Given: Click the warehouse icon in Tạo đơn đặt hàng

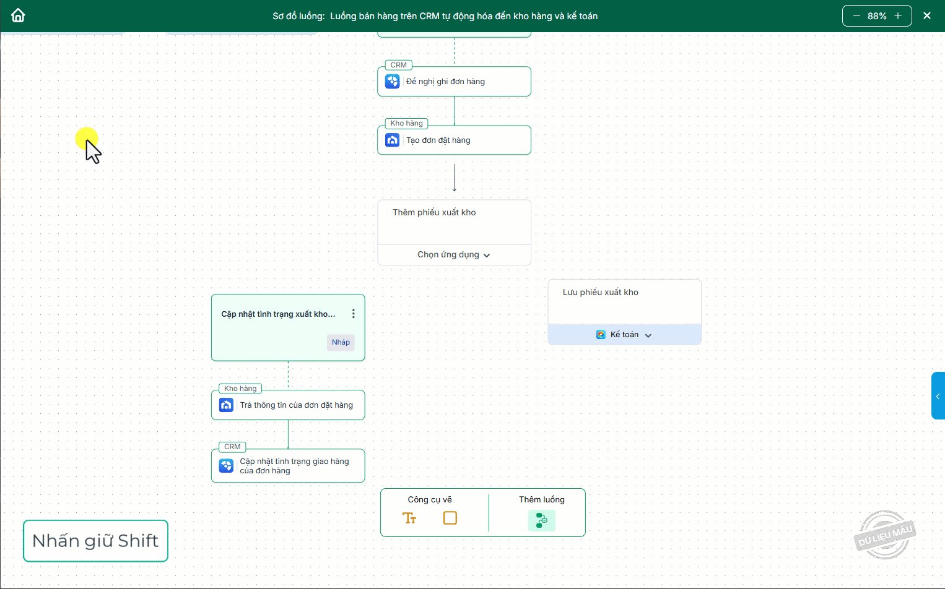Looking at the screenshot, I should [x=393, y=140].
